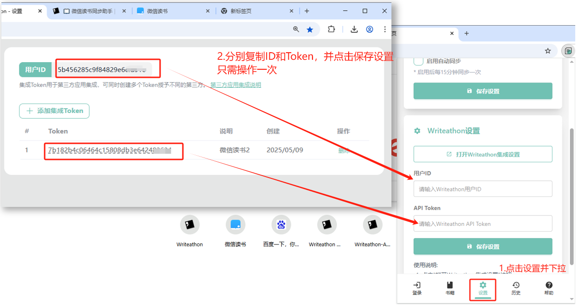Close the 微信读书同步助手 tab
The width and height of the screenshot is (580, 308).
pyautogui.click(x=124, y=11)
